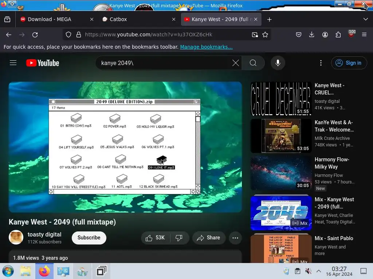Like the video with thumbs up
373x279 pixels.
point(156,238)
